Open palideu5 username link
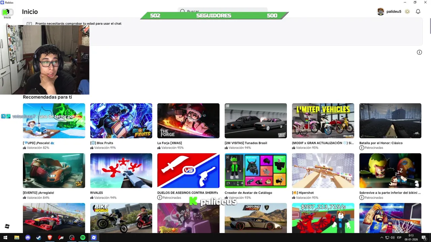This screenshot has height=242, width=431. click(x=394, y=11)
